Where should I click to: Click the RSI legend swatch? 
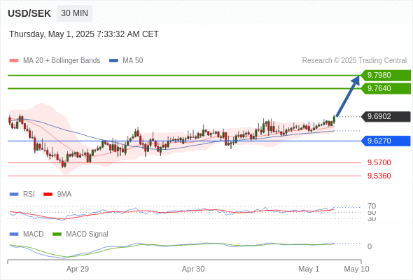[14, 195]
